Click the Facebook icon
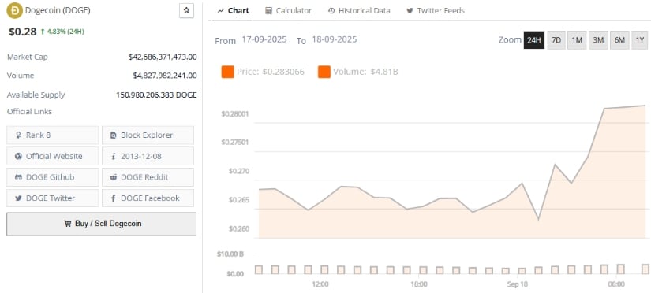 (x=114, y=198)
